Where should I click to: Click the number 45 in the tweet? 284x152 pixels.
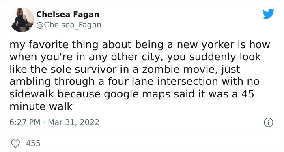(247, 94)
